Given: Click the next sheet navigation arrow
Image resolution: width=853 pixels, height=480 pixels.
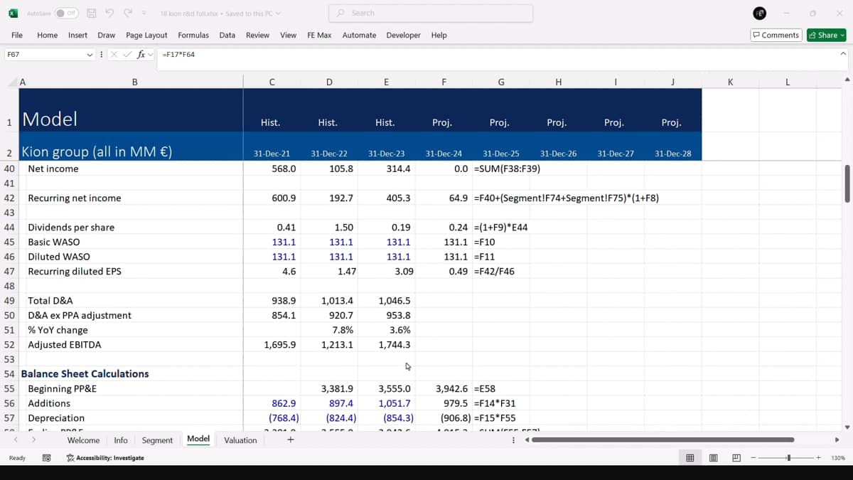Looking at the screenshot, I should tap(33, 440).
